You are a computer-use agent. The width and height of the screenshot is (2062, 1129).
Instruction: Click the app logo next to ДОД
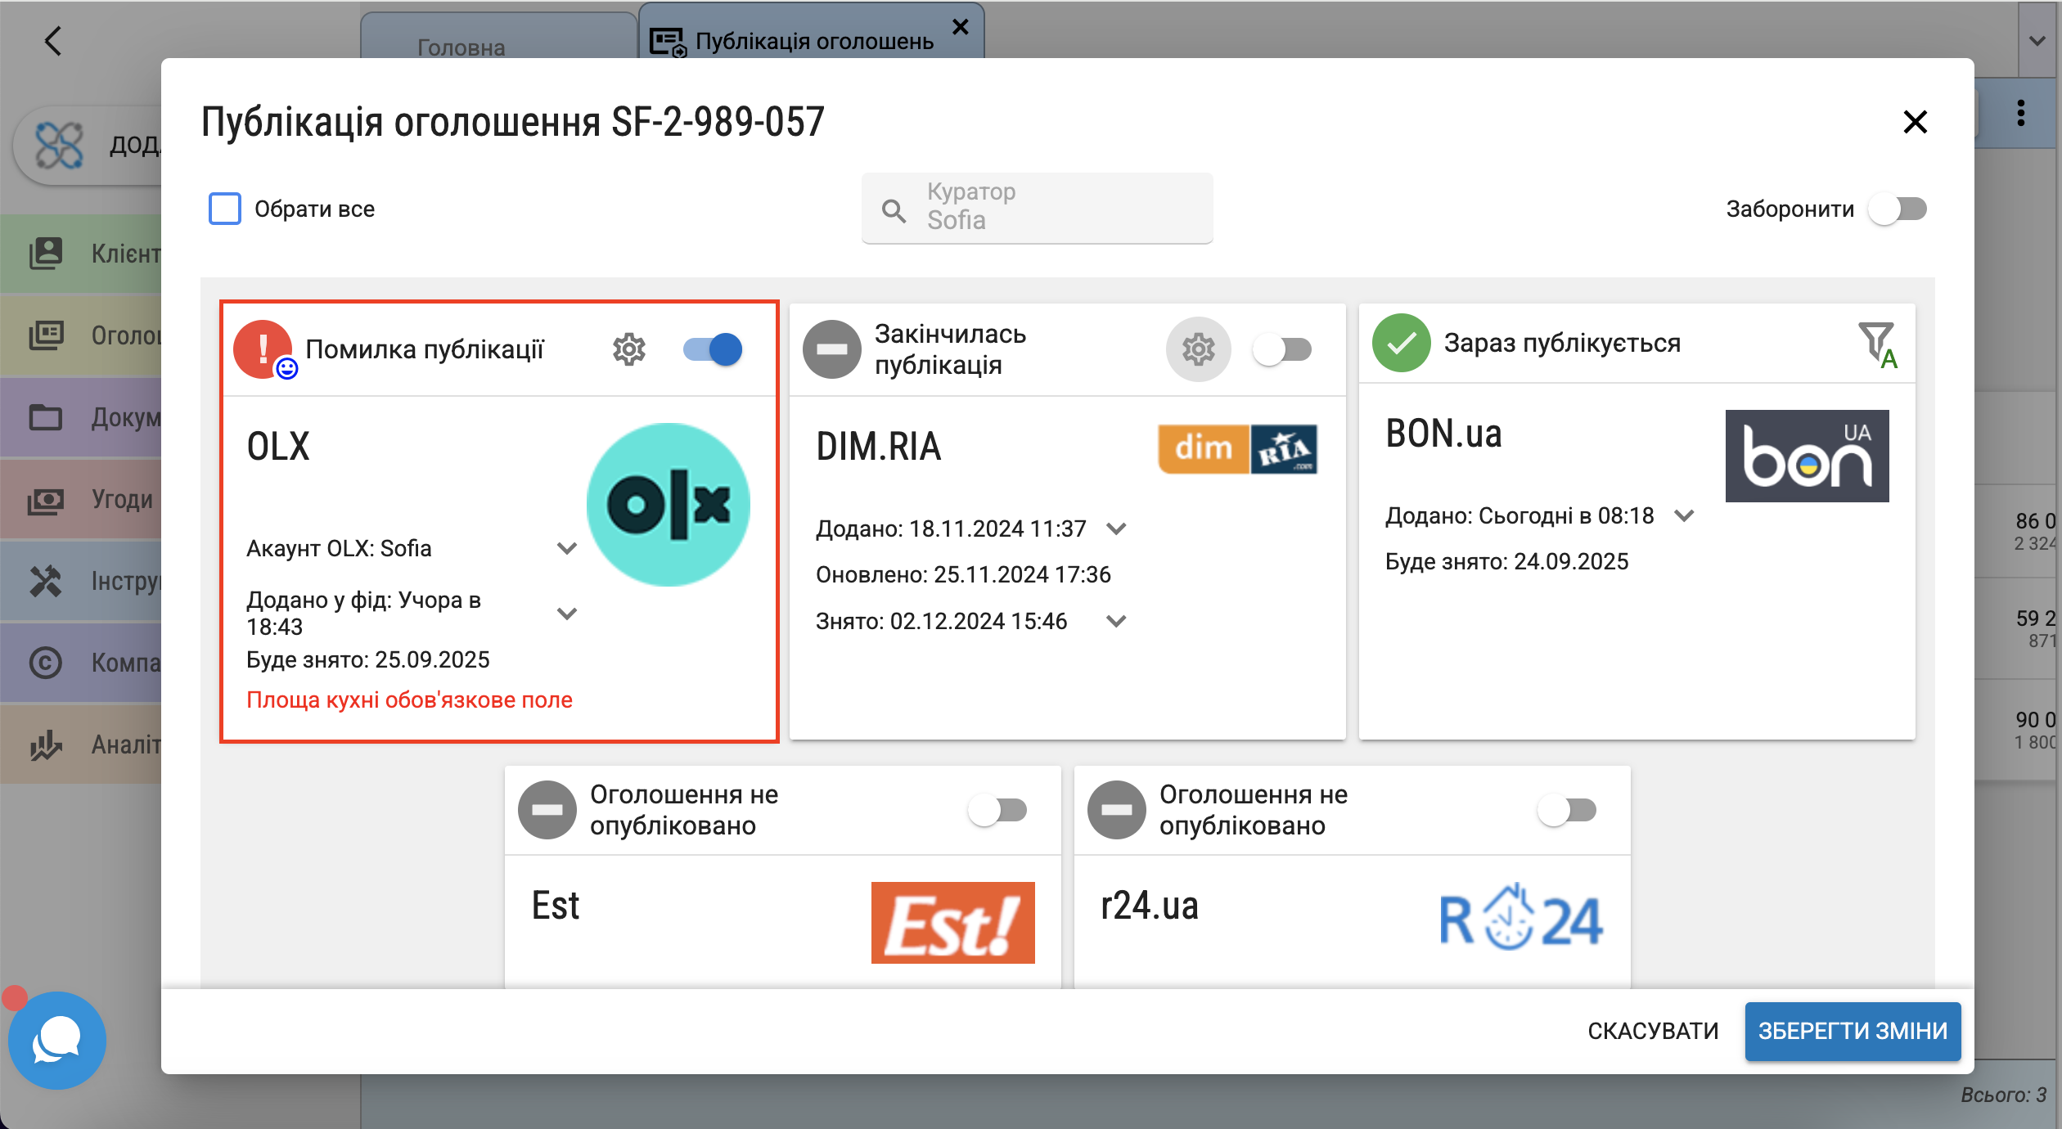(59, 146)
